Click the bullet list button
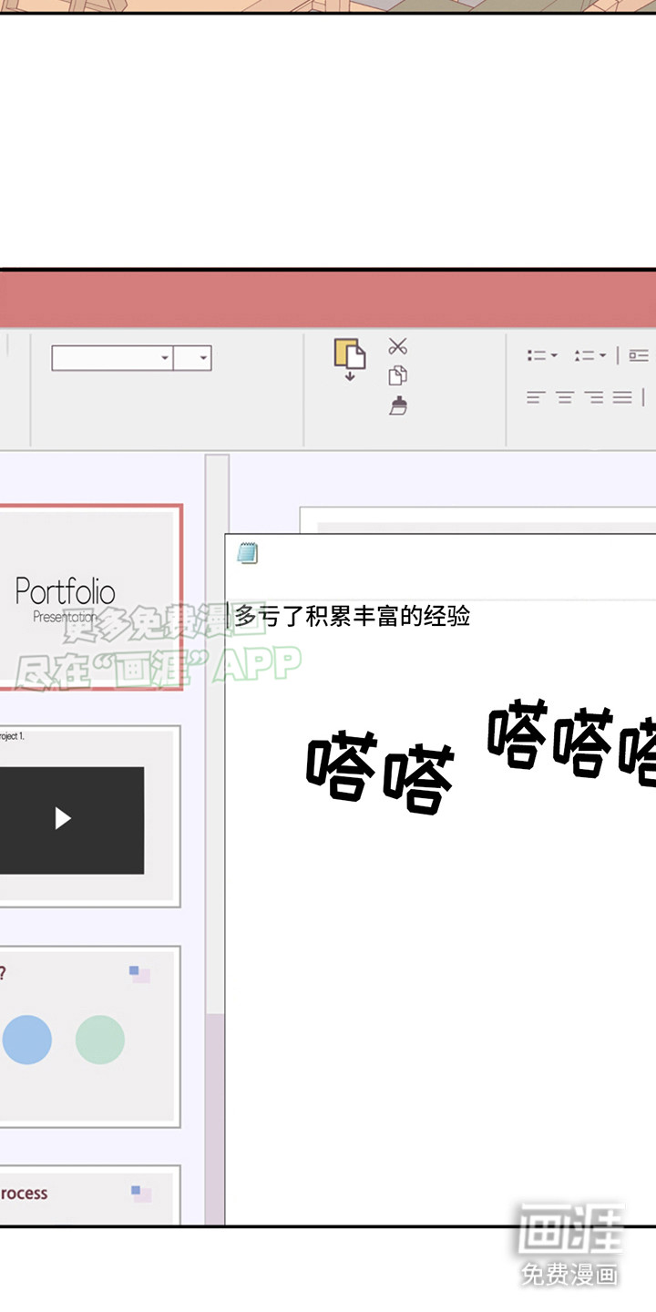 tap(537, 355)
